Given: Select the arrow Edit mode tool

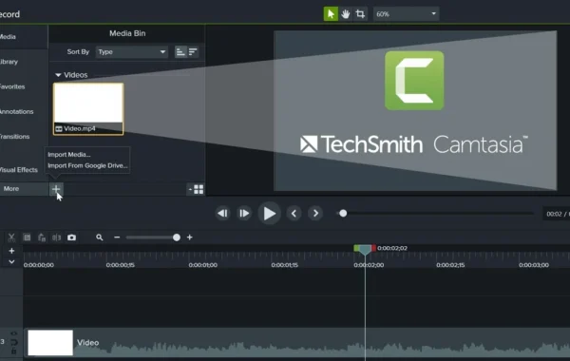Looking at the screenshot, I should coord(331,14).
